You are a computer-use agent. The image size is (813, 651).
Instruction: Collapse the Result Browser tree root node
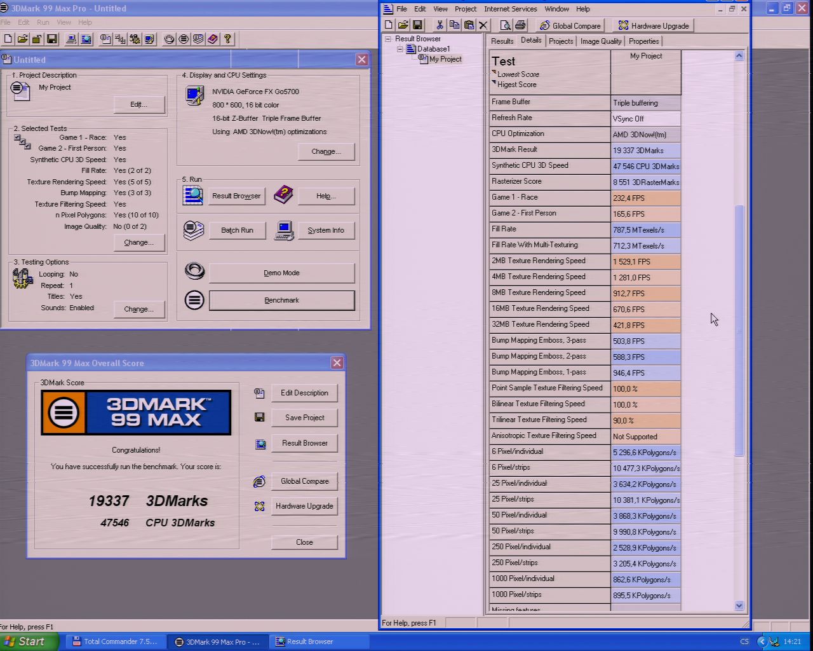(388, 39)
